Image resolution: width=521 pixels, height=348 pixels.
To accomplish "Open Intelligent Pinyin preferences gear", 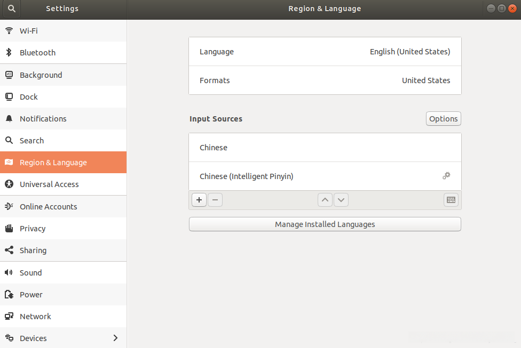I will point(447,176).
